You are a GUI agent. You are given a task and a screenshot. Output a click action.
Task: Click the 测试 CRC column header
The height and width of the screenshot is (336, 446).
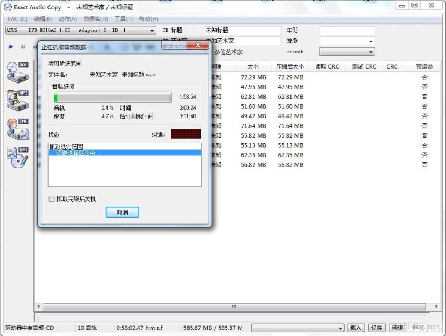point(364,66)
